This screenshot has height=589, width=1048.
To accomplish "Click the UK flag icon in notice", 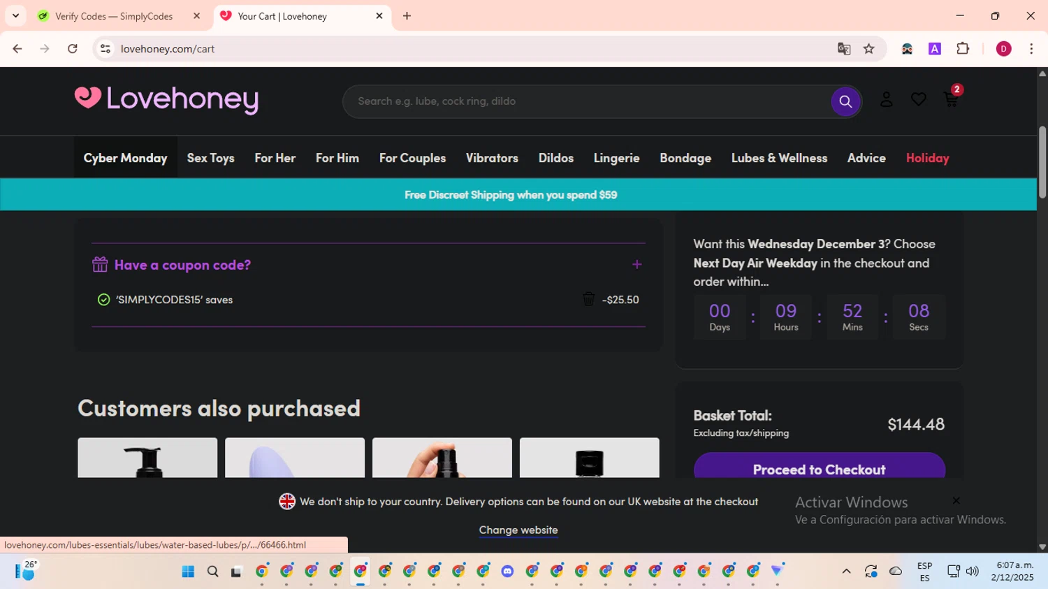I will [x=287, y=502].
